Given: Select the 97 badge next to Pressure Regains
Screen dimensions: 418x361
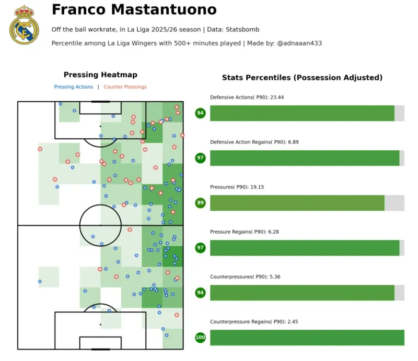Looking at the screenshot, I should click(200, 248).
